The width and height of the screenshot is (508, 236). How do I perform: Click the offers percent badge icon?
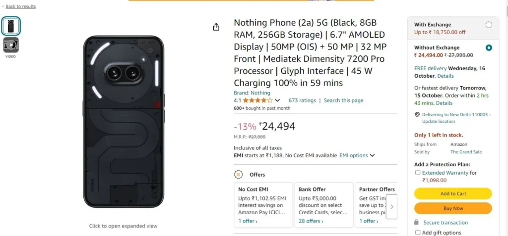(x=239, y=175)
